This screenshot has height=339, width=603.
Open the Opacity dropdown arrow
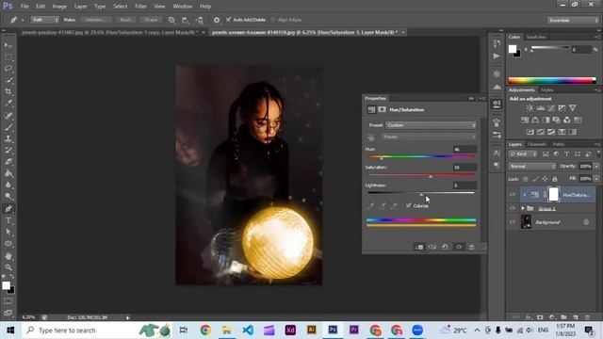596,167
